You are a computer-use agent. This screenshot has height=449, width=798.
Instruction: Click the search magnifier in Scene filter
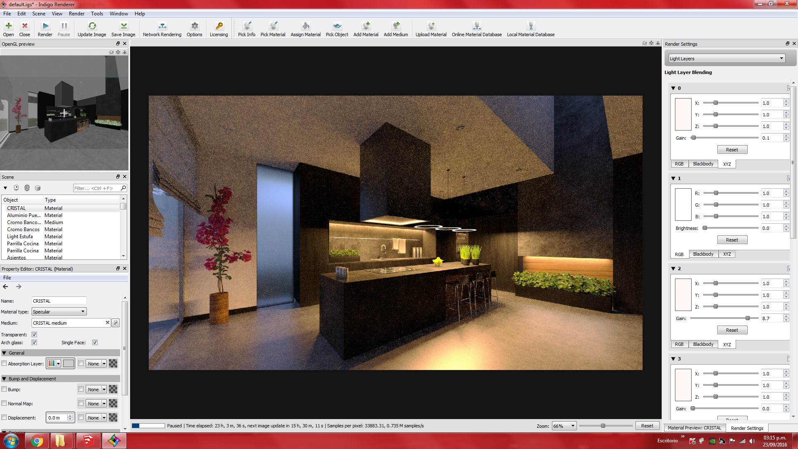point(123,188)
